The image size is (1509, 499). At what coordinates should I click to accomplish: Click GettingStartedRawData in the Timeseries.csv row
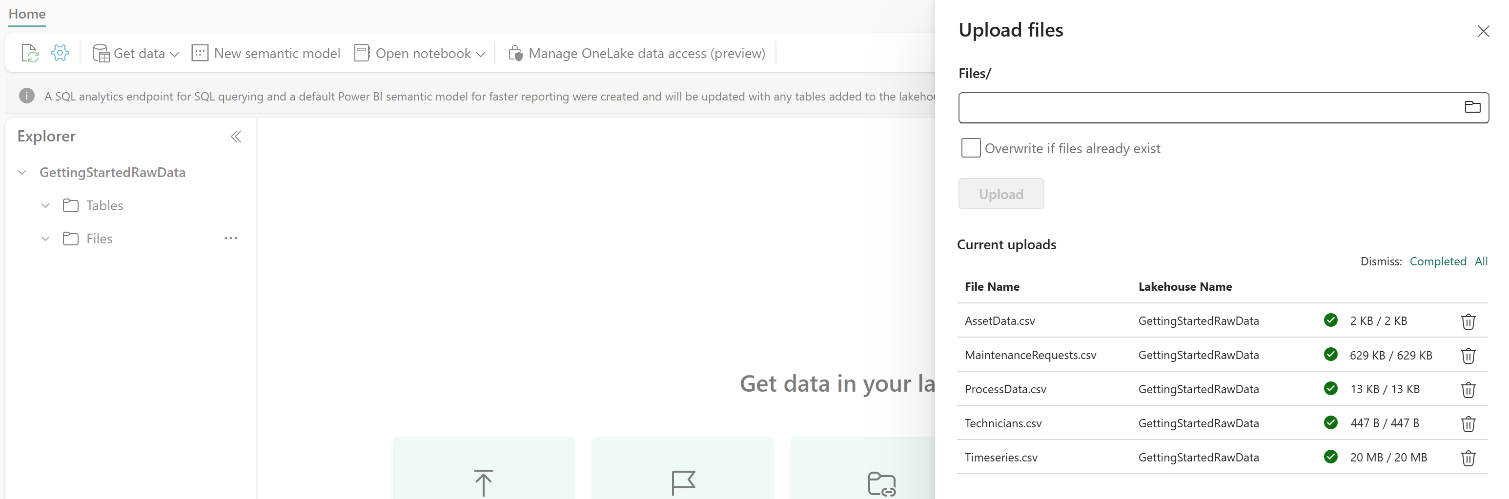point(1199,458)
